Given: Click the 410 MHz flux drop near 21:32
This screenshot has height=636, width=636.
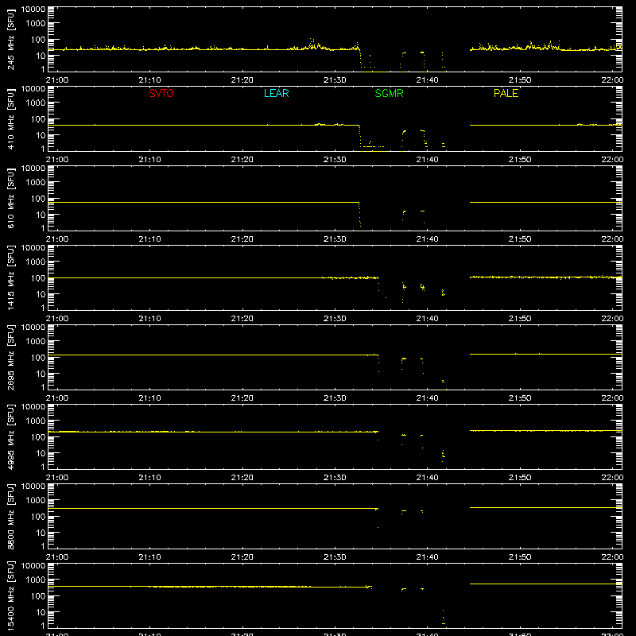Looking at the screenshot, I should point(360,137).
